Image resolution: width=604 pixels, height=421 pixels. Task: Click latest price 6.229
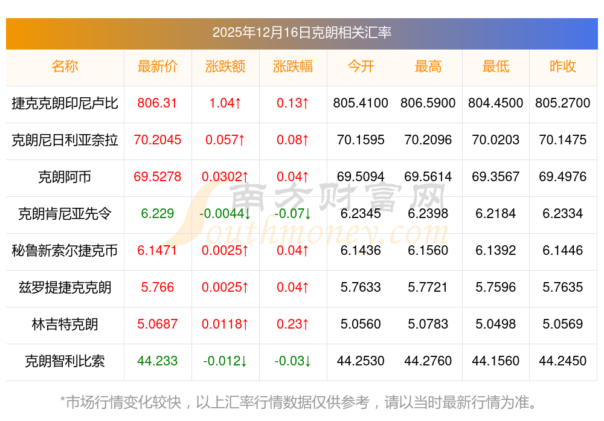[x=157, y=213]
